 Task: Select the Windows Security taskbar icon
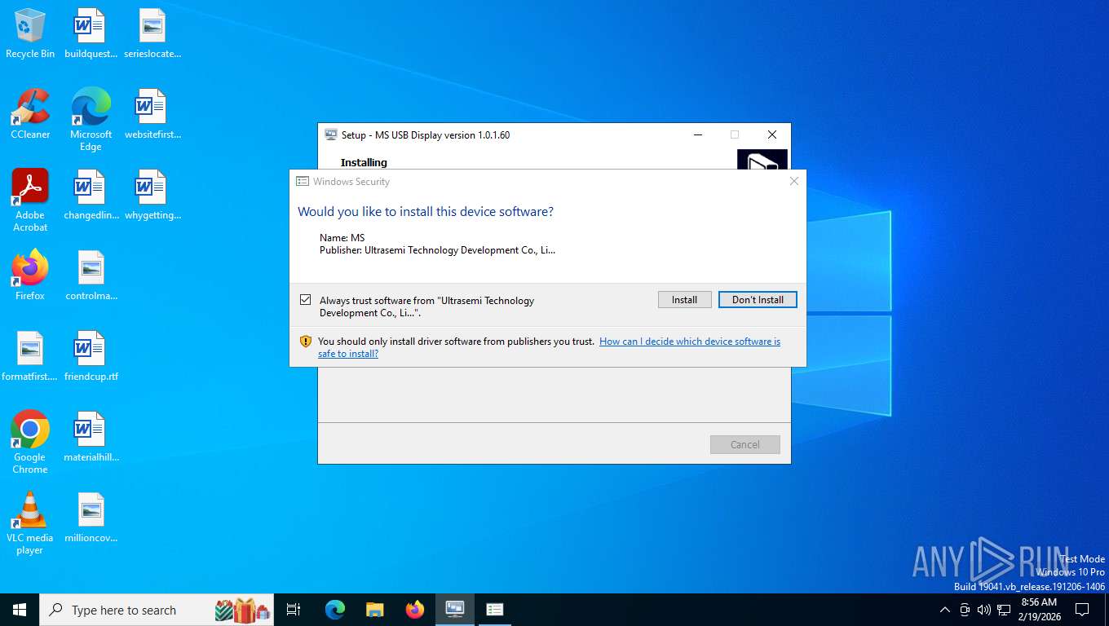click(494, 610)
